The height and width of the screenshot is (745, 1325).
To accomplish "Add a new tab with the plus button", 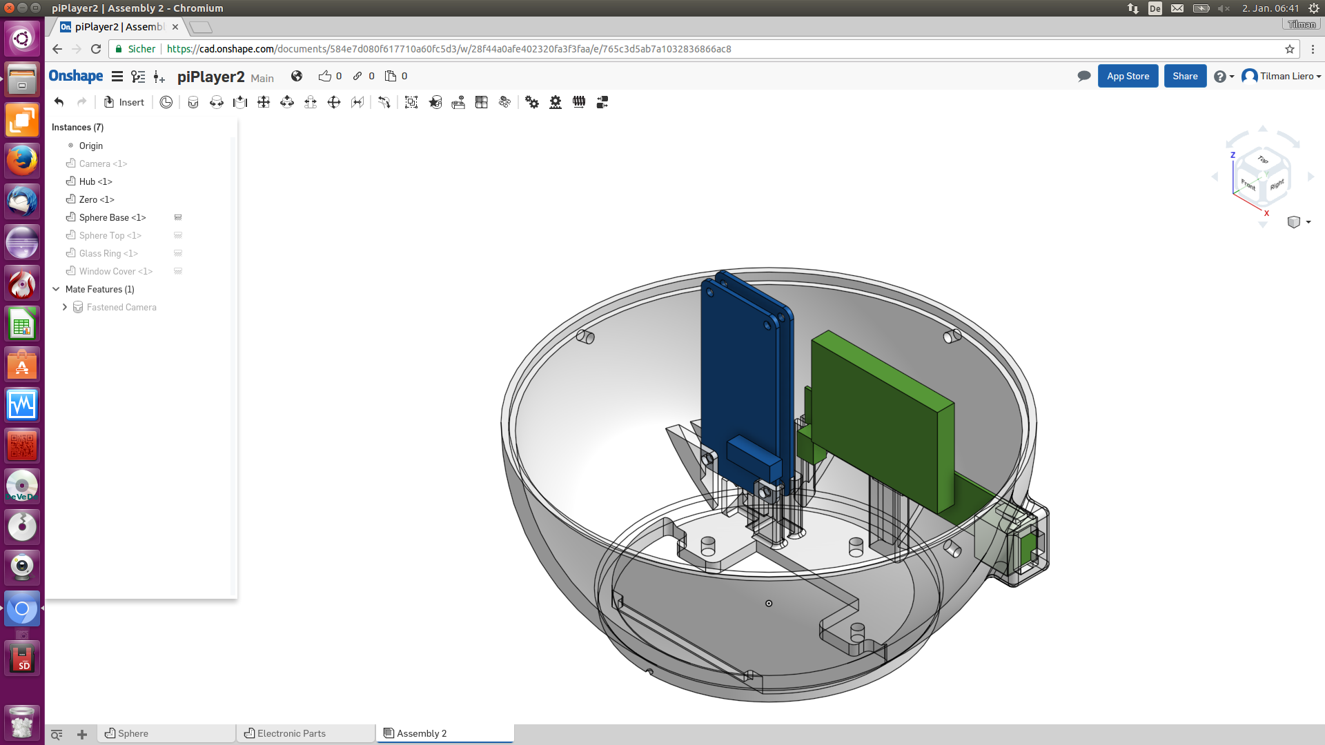I will (x=82, y=734).
